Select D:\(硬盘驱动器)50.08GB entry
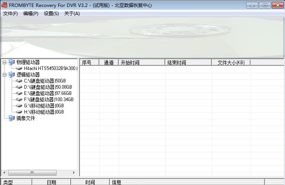The height and width of the screenshot is (185, 285). pyautogui.click(x=48, y=87)
